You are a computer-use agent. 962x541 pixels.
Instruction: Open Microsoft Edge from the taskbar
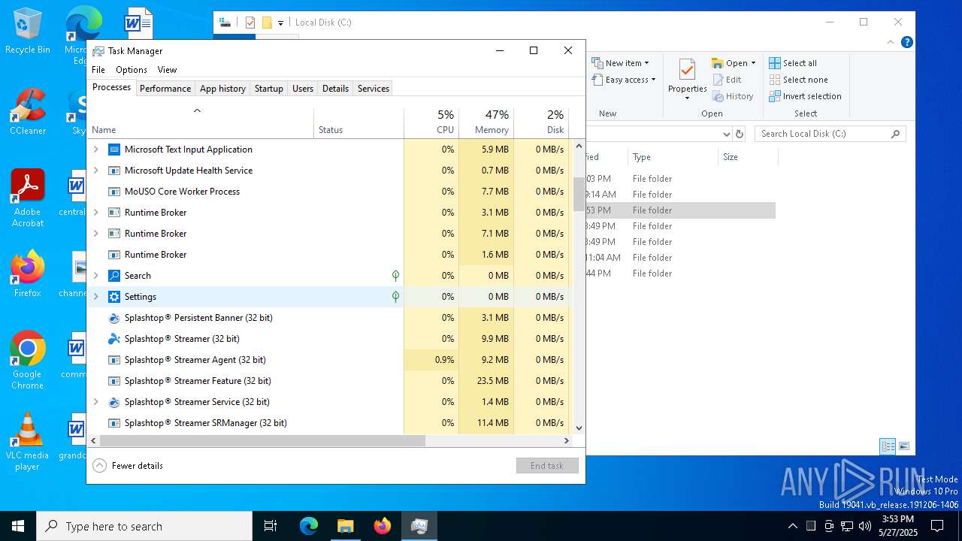click(x=309, y=526)
